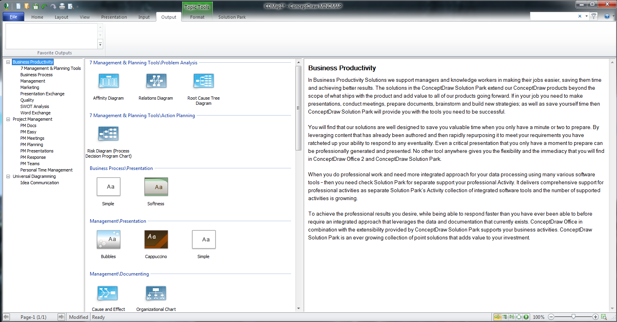617x322 pixels.
Task: Open the Solution Park ribbon tab
Action: 232,17
